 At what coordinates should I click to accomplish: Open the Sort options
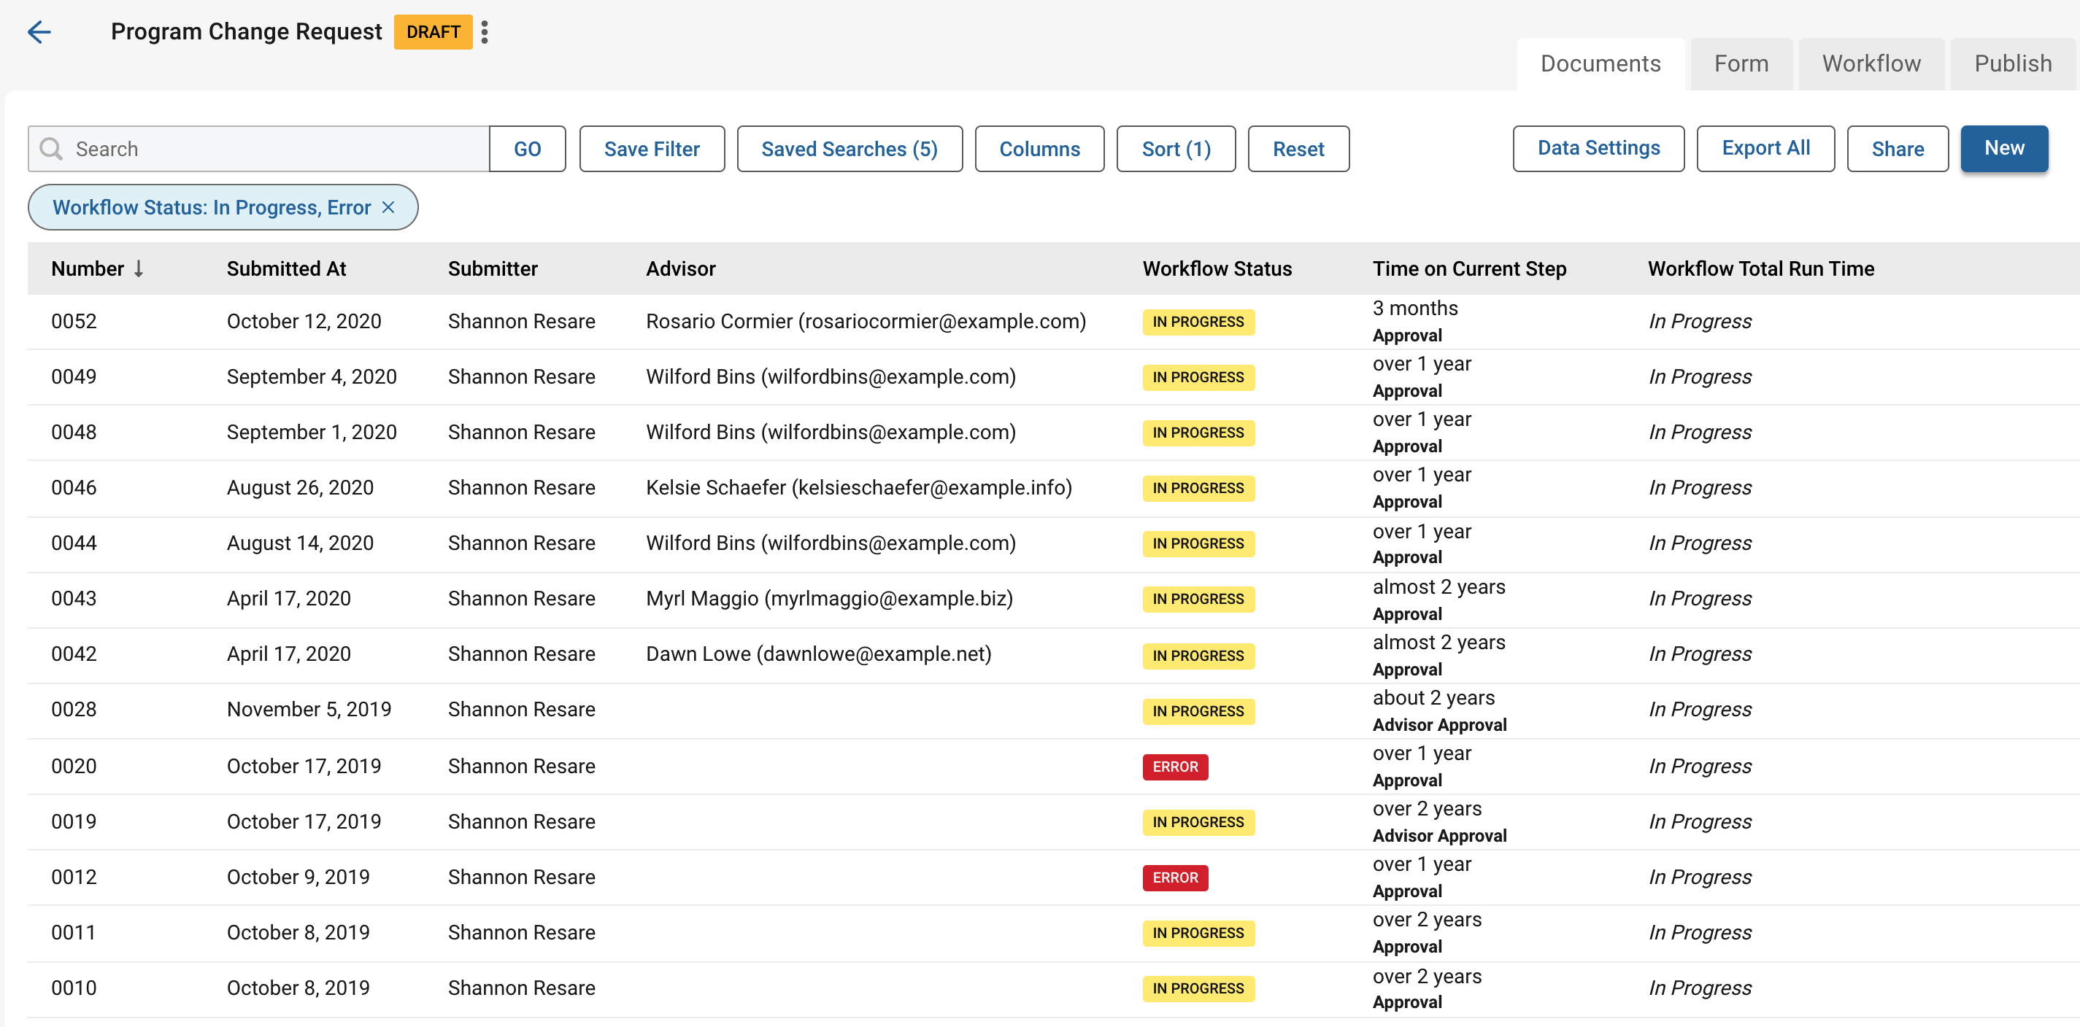pos(1176,149)
